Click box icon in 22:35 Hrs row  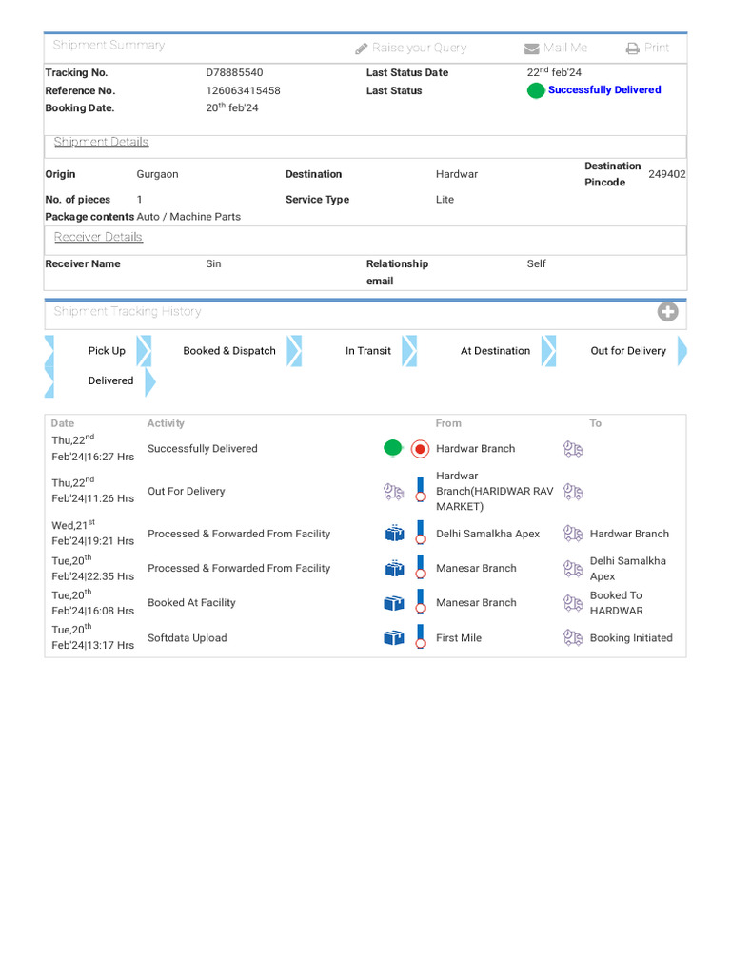[x=394, y=569]
